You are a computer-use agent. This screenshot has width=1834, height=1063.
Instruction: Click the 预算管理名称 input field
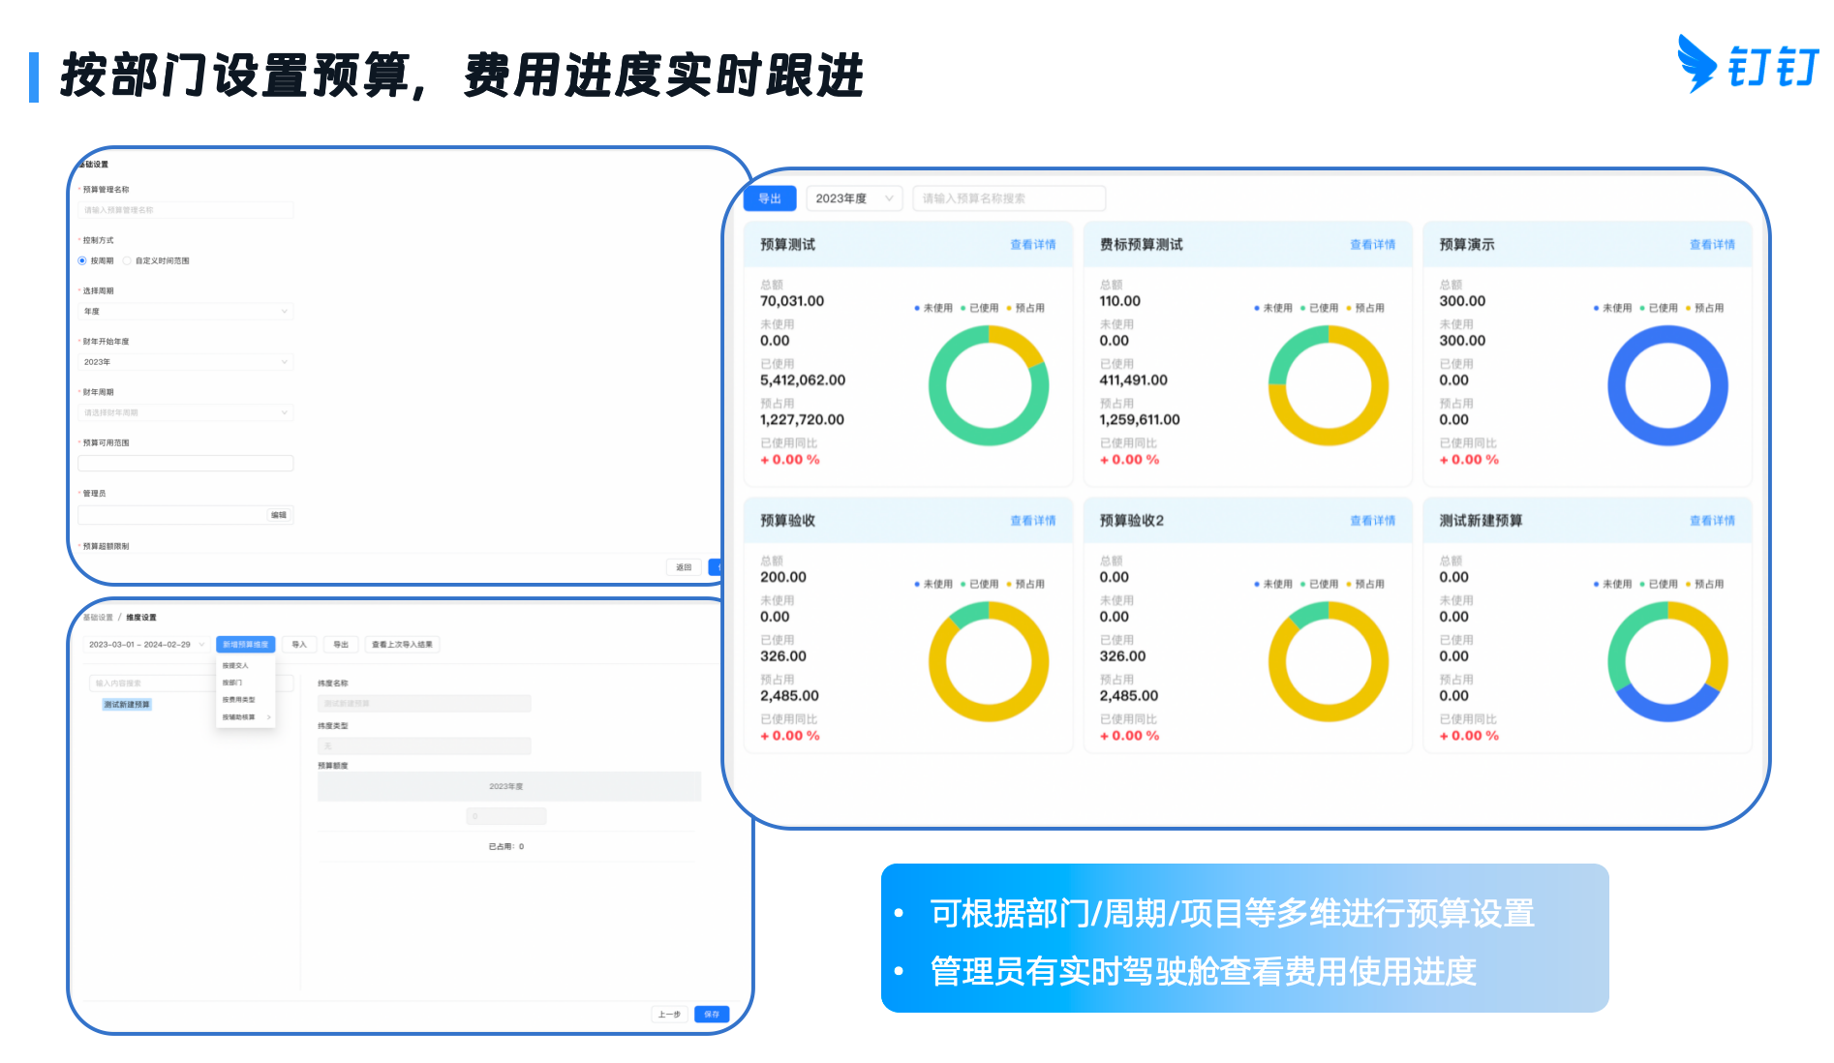tap(185, 210)
